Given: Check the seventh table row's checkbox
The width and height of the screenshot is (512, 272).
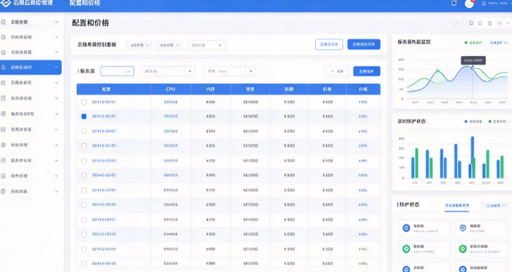Looking at the screenshot, I should tap(84, 191).
